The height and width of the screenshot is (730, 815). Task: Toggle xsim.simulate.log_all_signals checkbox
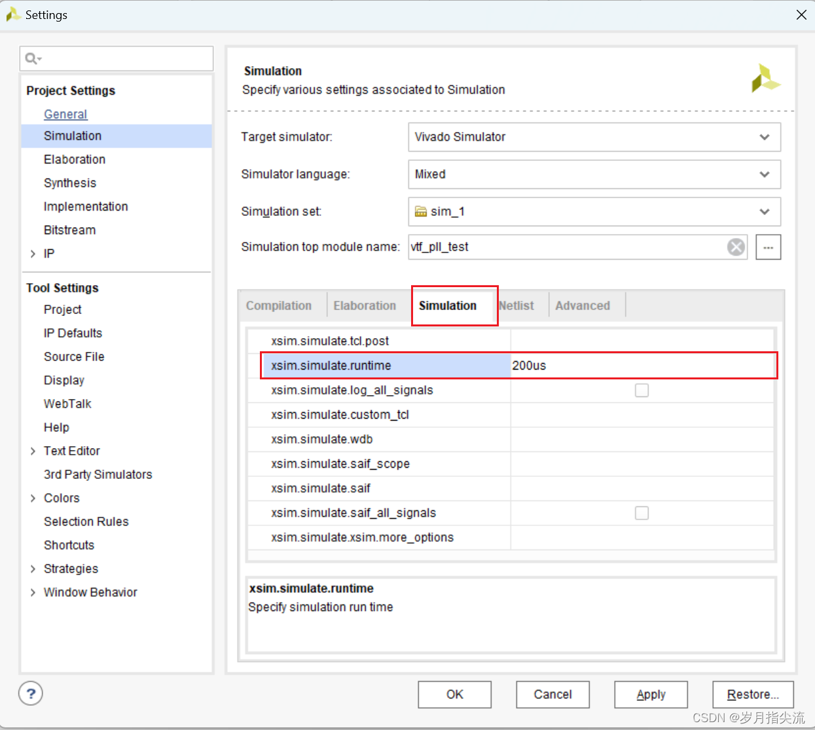[642, 391]
